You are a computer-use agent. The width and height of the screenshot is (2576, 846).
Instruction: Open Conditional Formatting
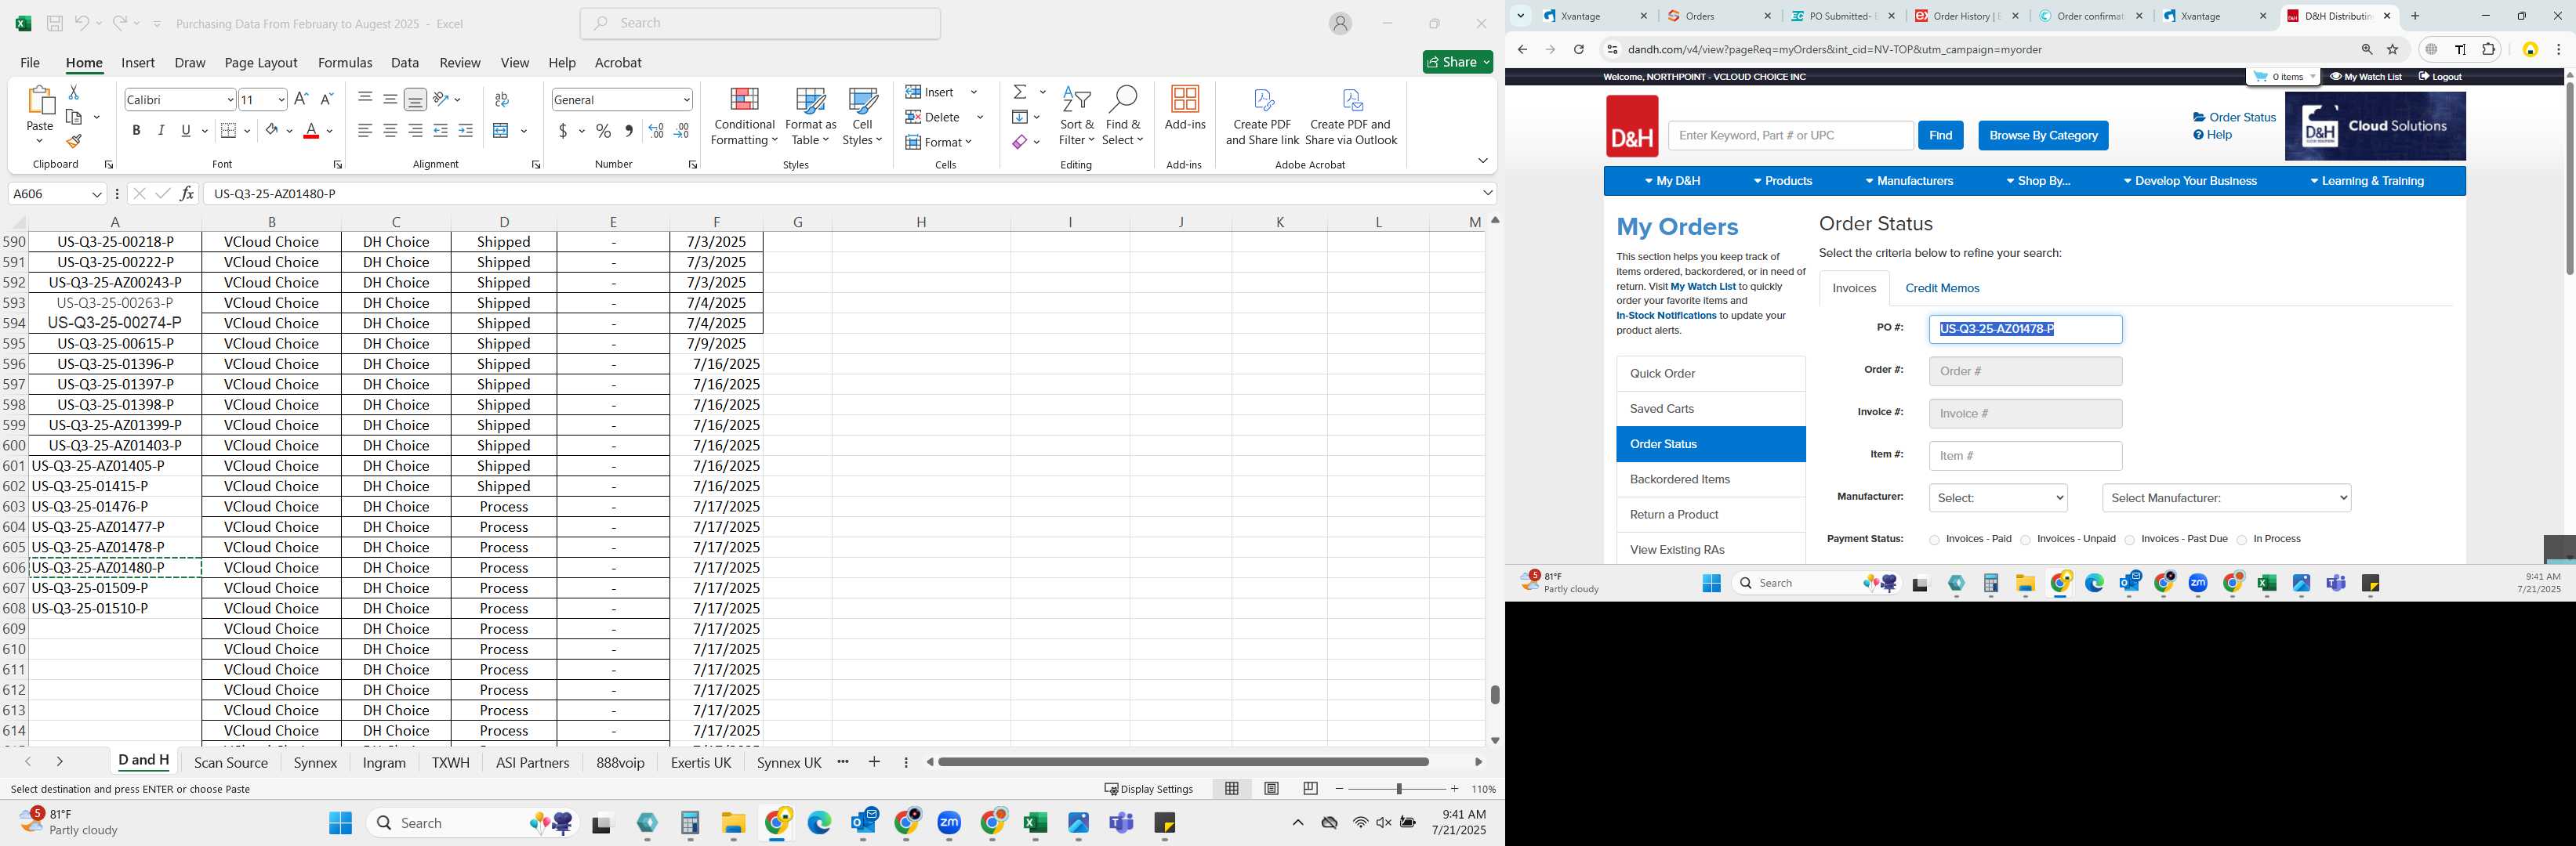(744, 116)
